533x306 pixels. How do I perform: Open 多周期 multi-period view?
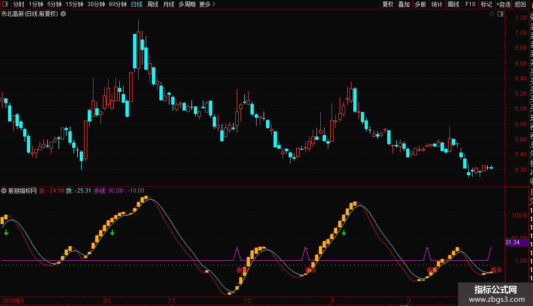coord(187,4)
